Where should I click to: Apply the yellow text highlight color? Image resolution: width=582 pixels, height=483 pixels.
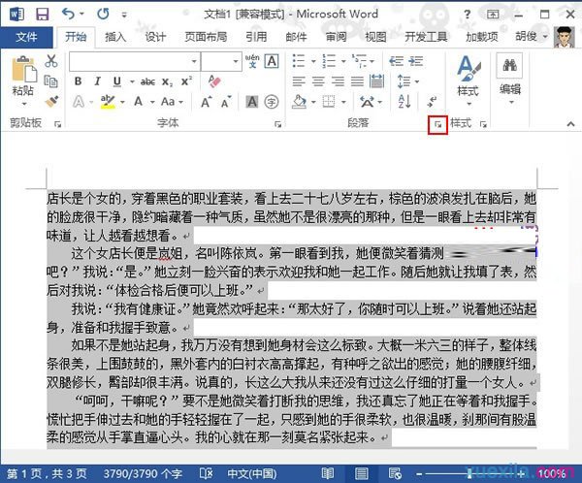(108, 101)
